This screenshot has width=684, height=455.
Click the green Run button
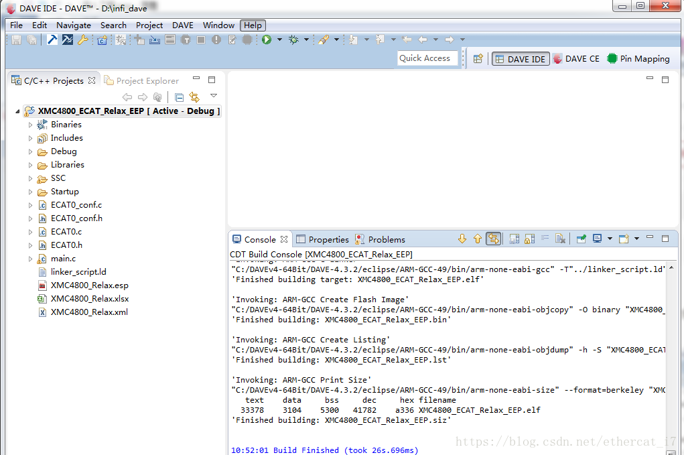coord(267,40)
